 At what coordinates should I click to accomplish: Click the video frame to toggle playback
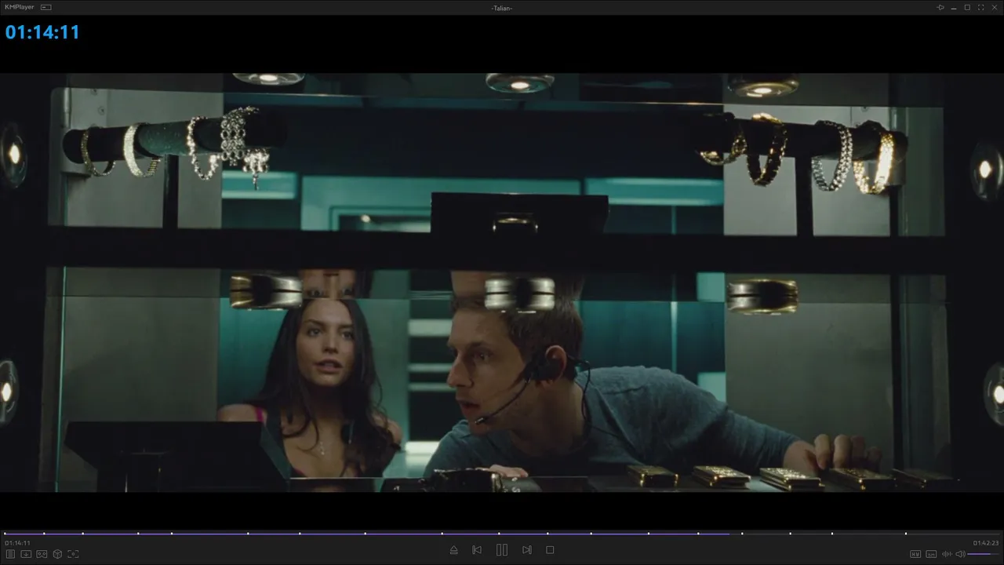[502, 282]
